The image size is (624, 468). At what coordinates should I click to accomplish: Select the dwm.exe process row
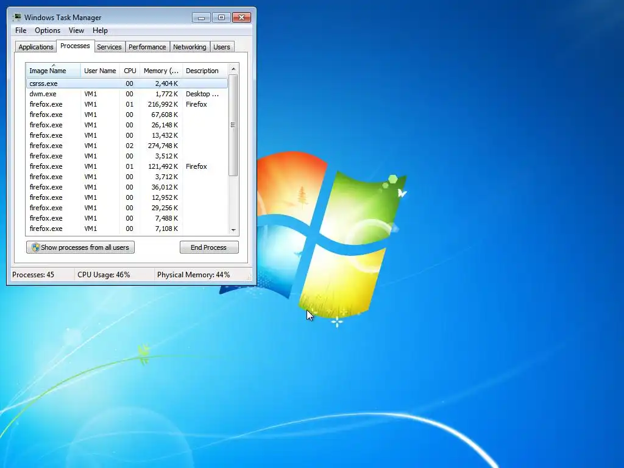pos(127,94)
